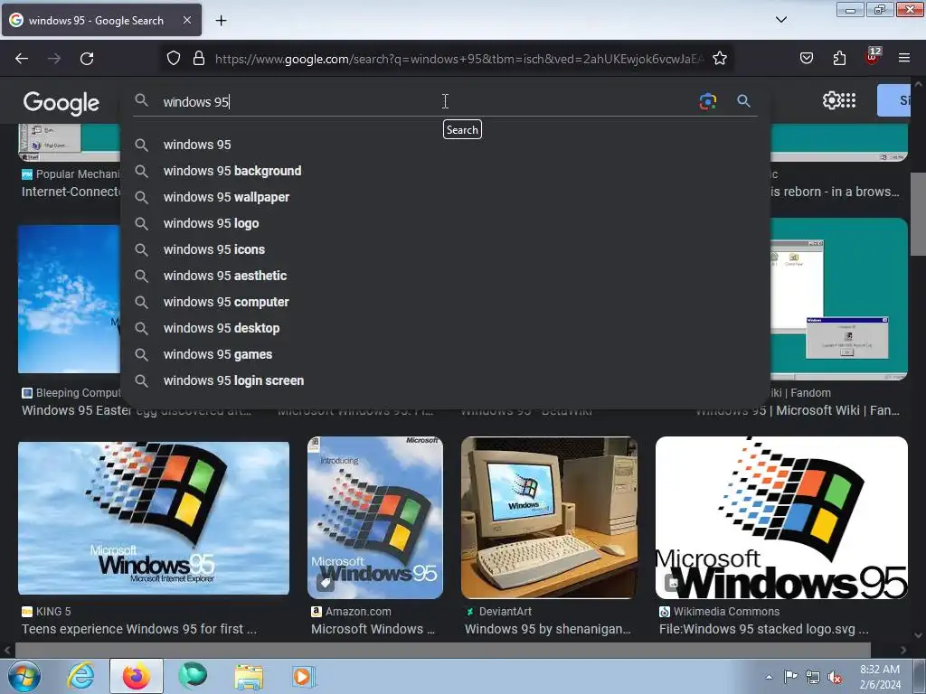Open Windows Media Player from taskbar
This screenshot has width=926, height=694.
[x=304, y=676]
